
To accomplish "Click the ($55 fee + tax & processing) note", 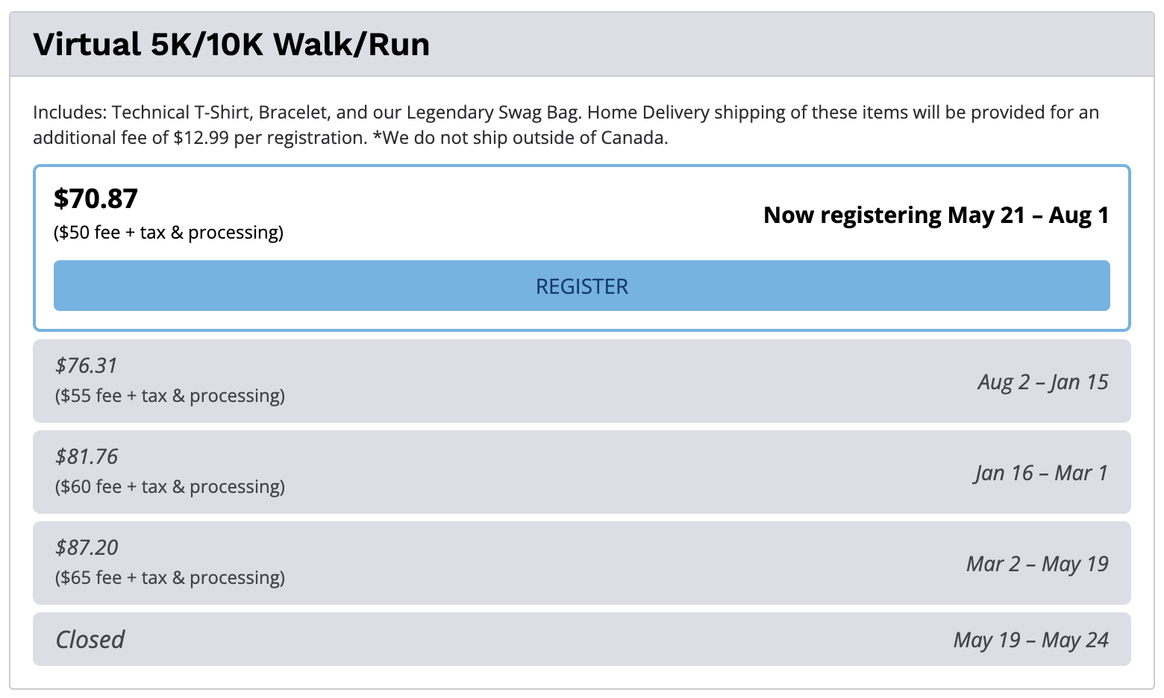I will click(x=170, y=396).
